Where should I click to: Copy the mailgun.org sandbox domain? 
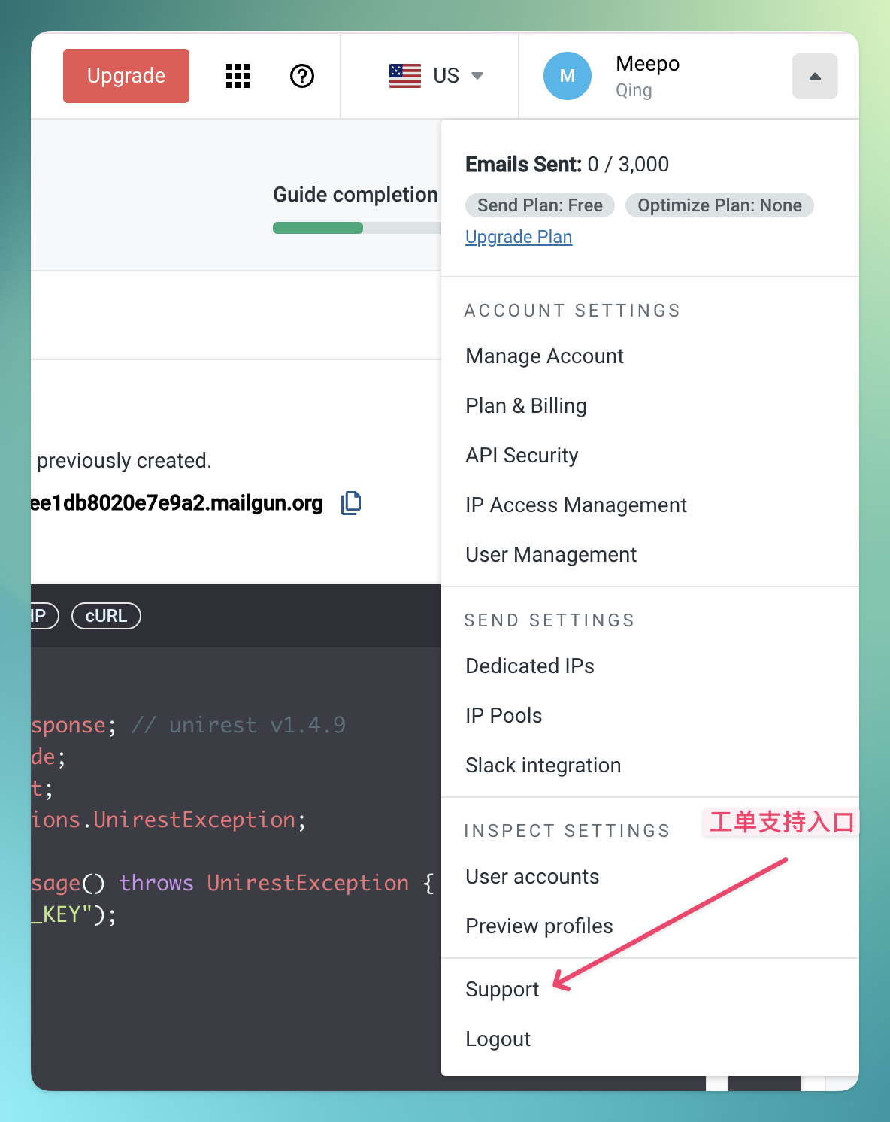point(351,502)
